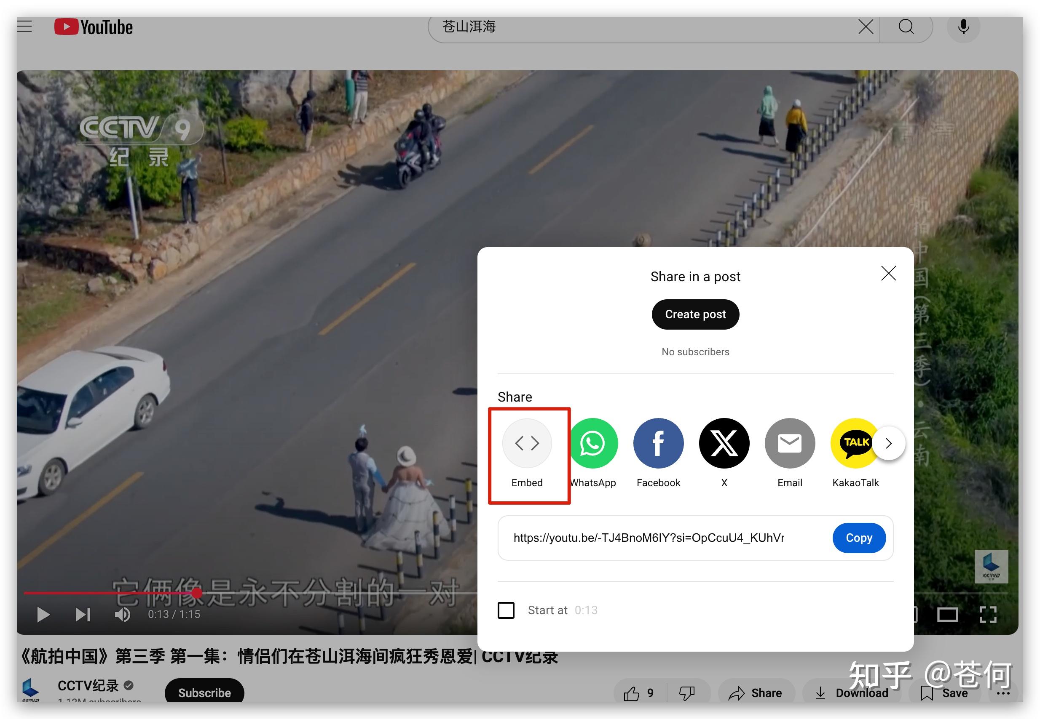Toggle mute with the volume icon

pyautogui.click(x=122, y=614)
